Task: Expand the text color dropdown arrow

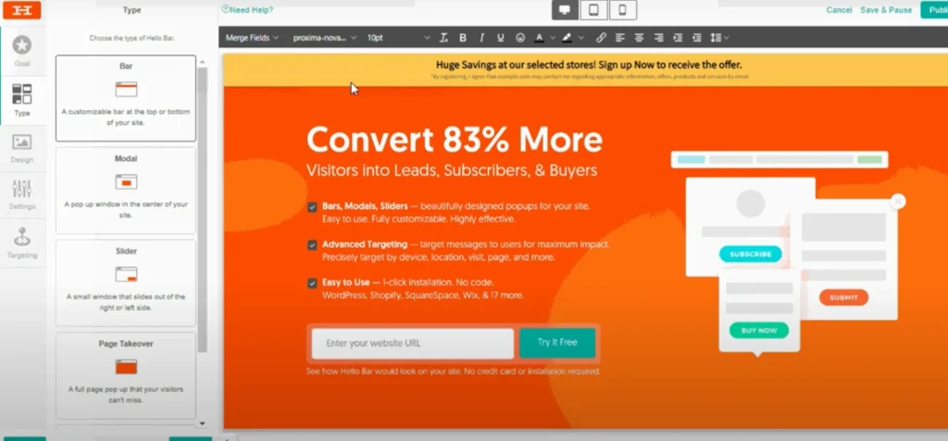Action: [x=553, y=38]
